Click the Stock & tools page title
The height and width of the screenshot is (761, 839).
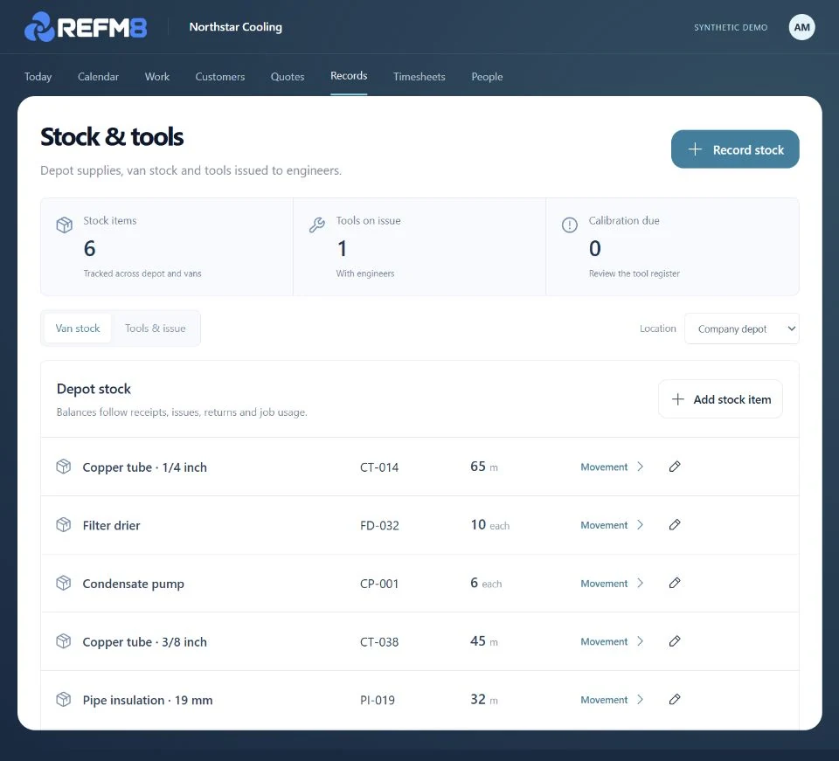(112, 137)
